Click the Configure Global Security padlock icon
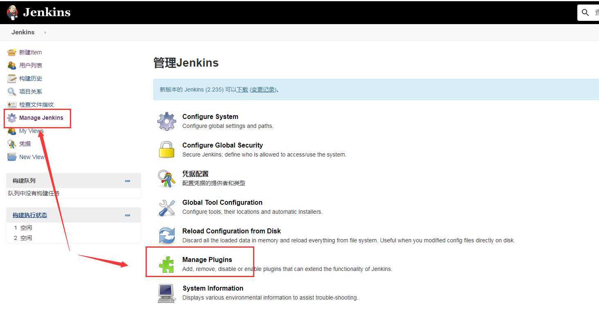Image resolution: width=599 pixels, height=311 pixels. (x=167, y=150)
